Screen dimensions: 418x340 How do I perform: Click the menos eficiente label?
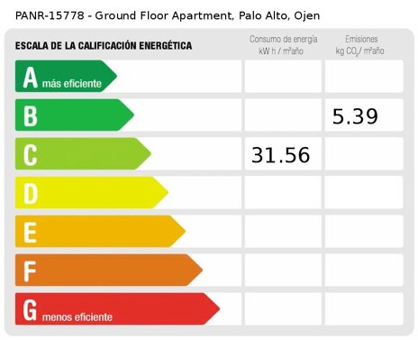point(77,317)
